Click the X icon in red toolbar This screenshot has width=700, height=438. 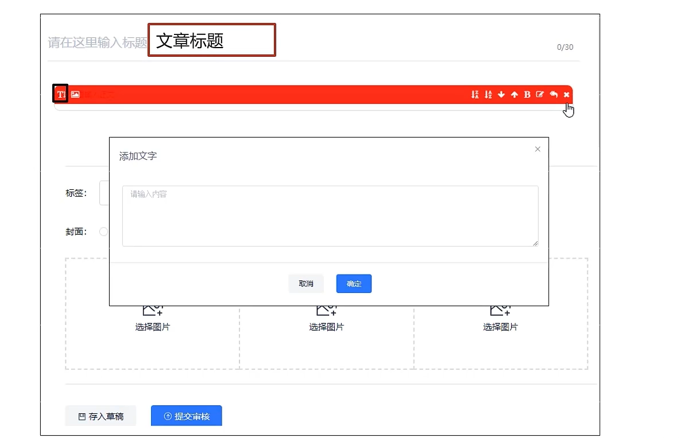coord(567,95)
